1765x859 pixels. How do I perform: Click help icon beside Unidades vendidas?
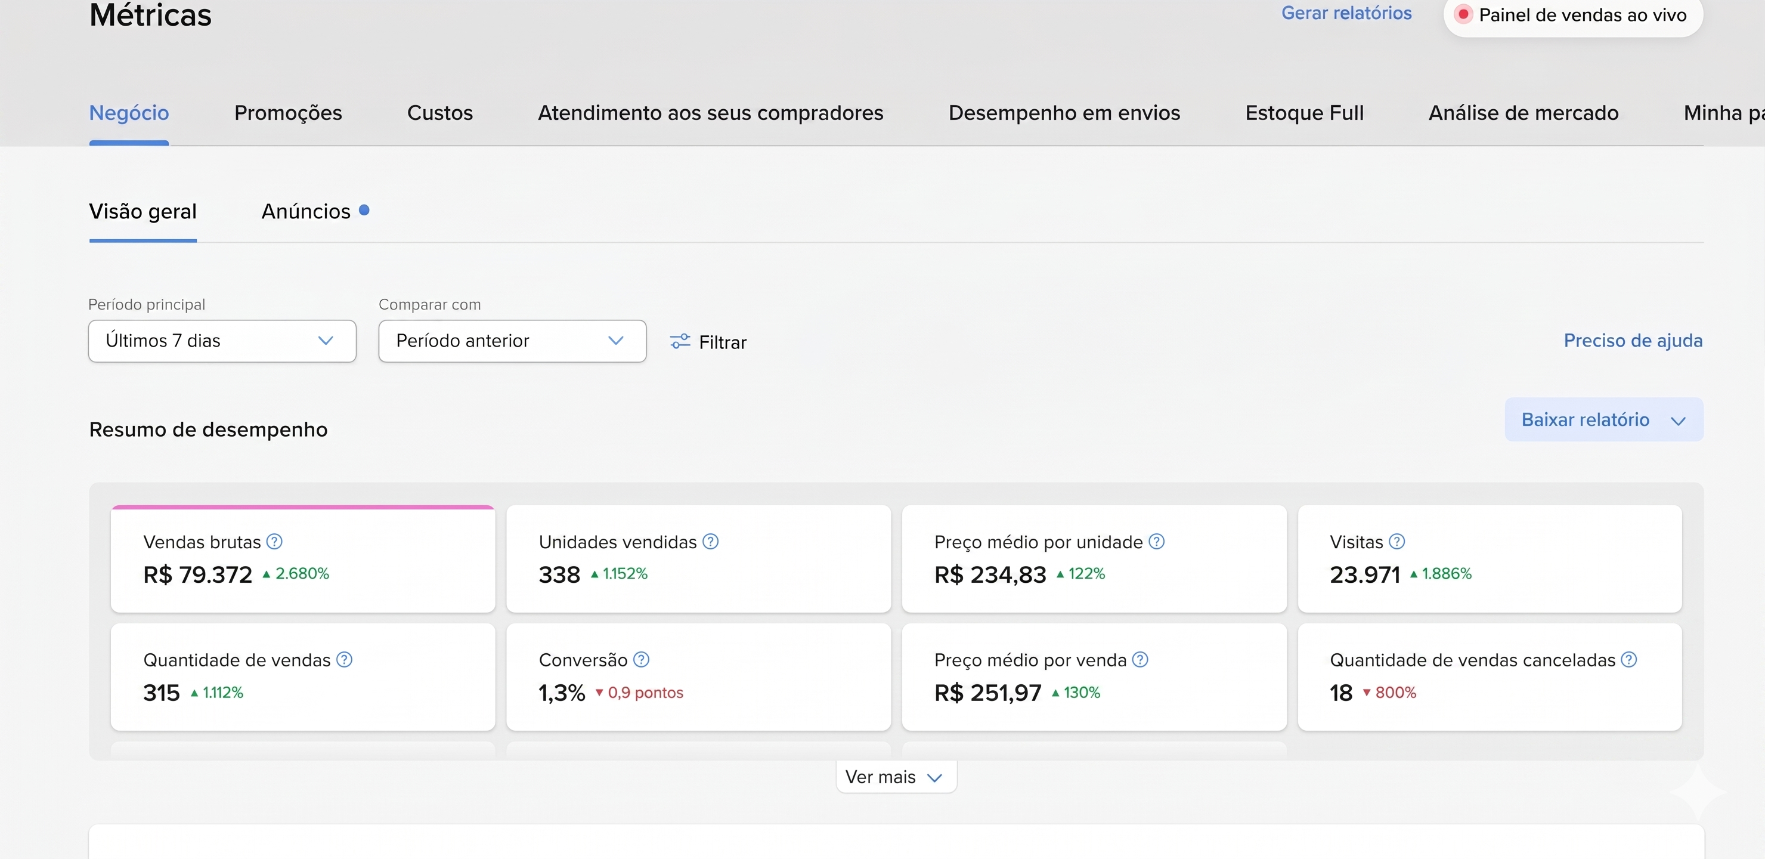711,542
